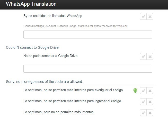168x118 pixels.
Task: Click the green award badge icon
Action: (x=135, y=91)
